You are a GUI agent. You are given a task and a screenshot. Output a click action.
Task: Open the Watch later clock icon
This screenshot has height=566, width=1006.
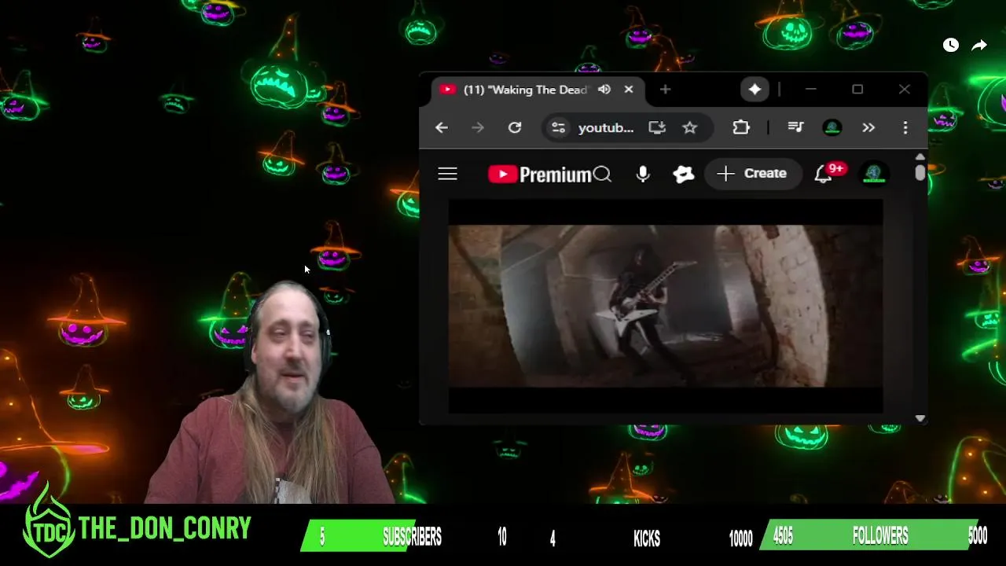[951, 46]
